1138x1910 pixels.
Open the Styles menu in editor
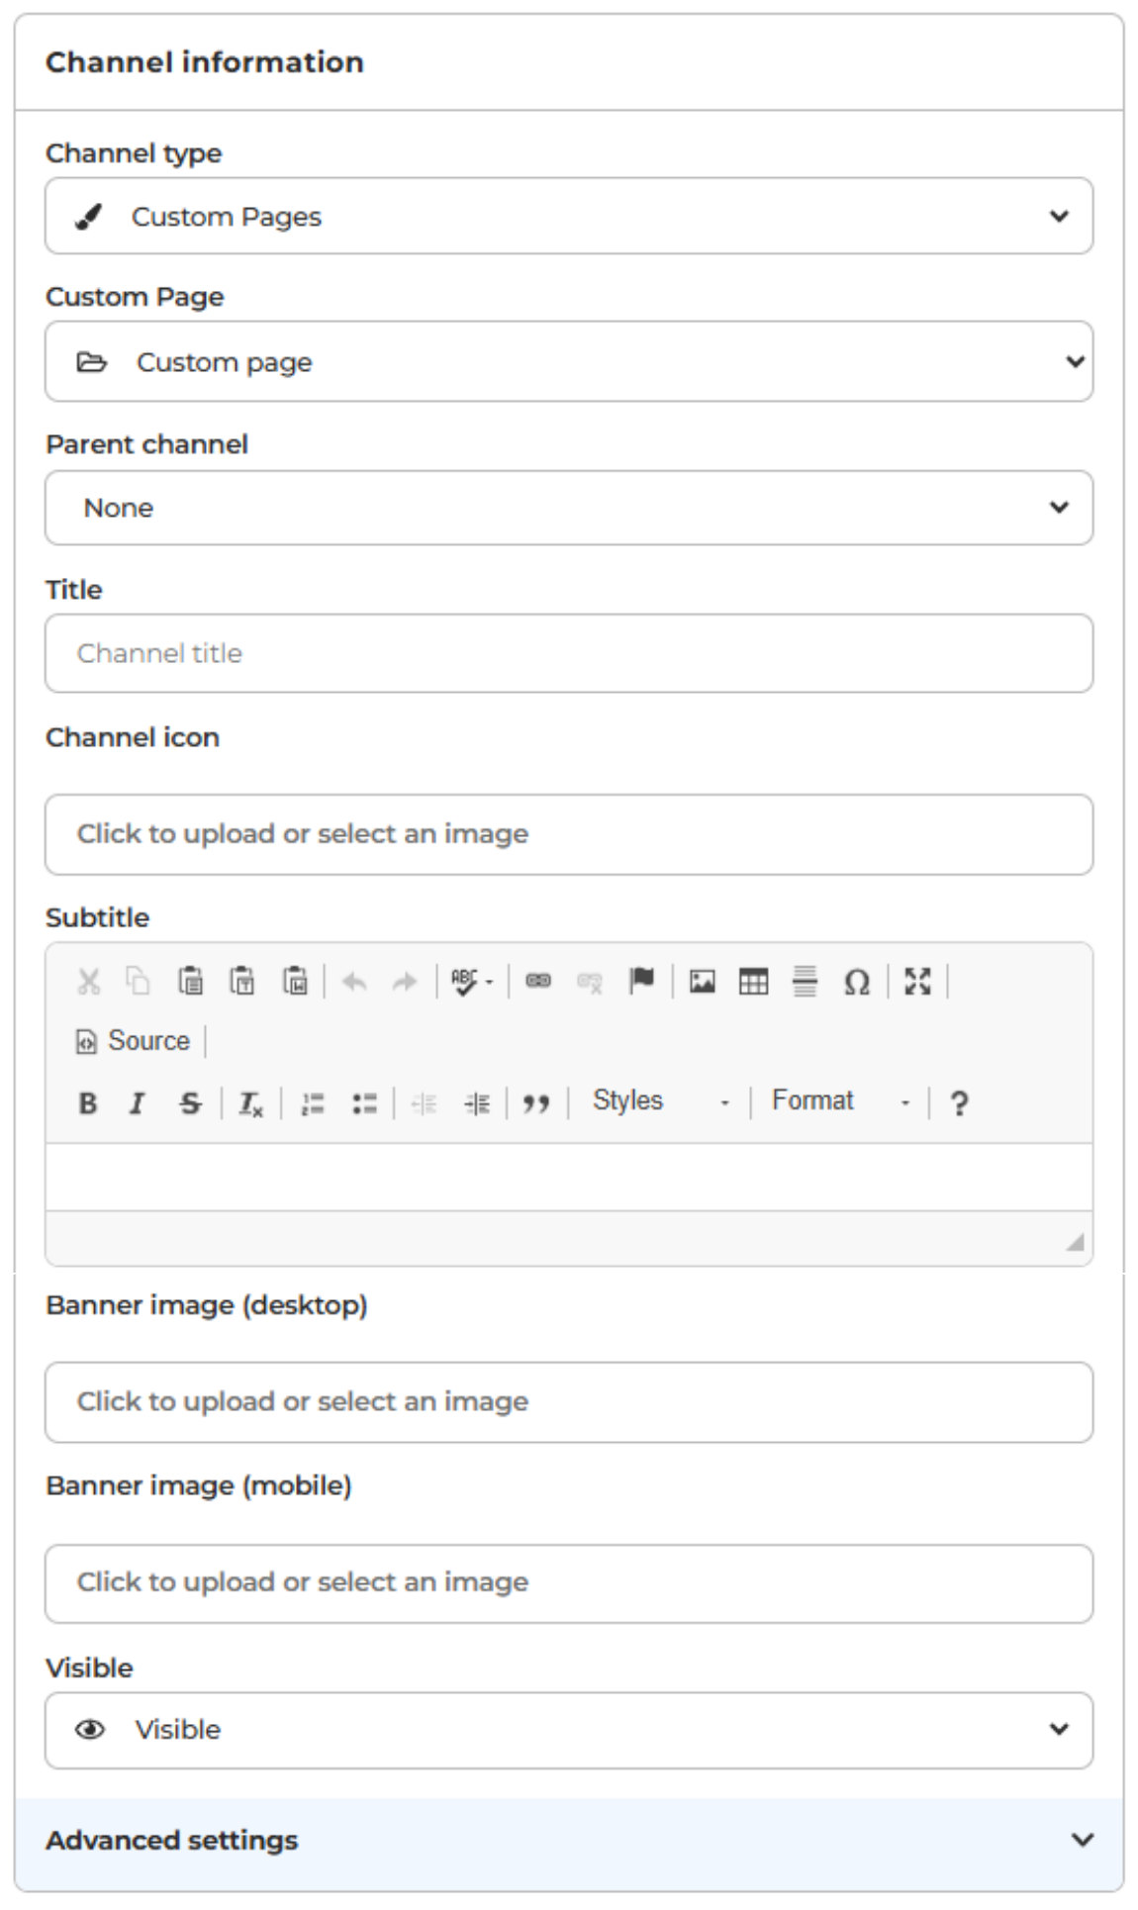[x=660, y=1101]
